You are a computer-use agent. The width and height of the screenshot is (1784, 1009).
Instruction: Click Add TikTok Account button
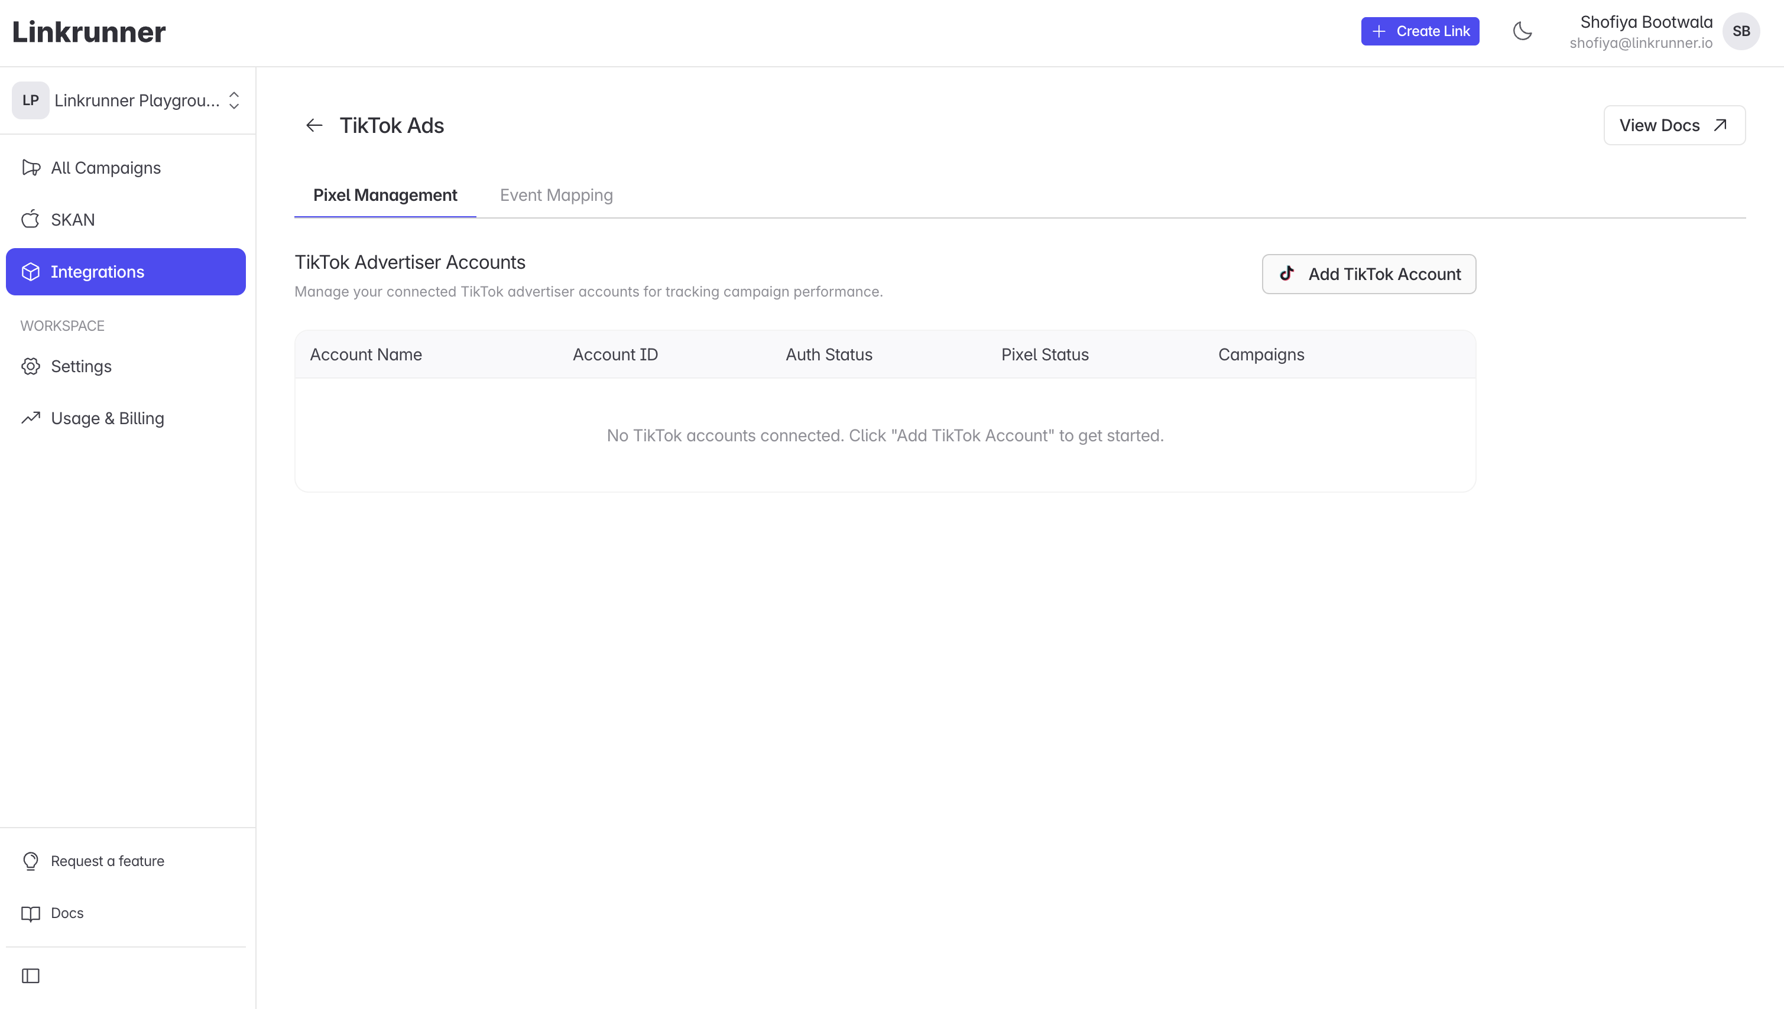[x=1368, y=274]
